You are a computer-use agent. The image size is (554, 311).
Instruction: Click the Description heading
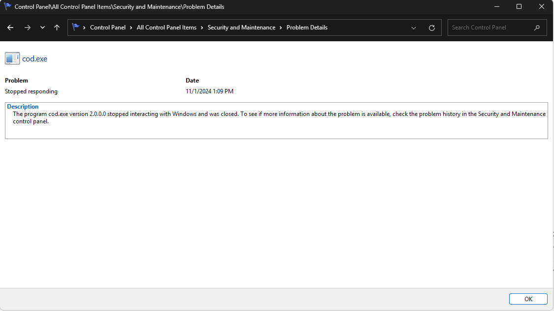(x=23, y=107)
